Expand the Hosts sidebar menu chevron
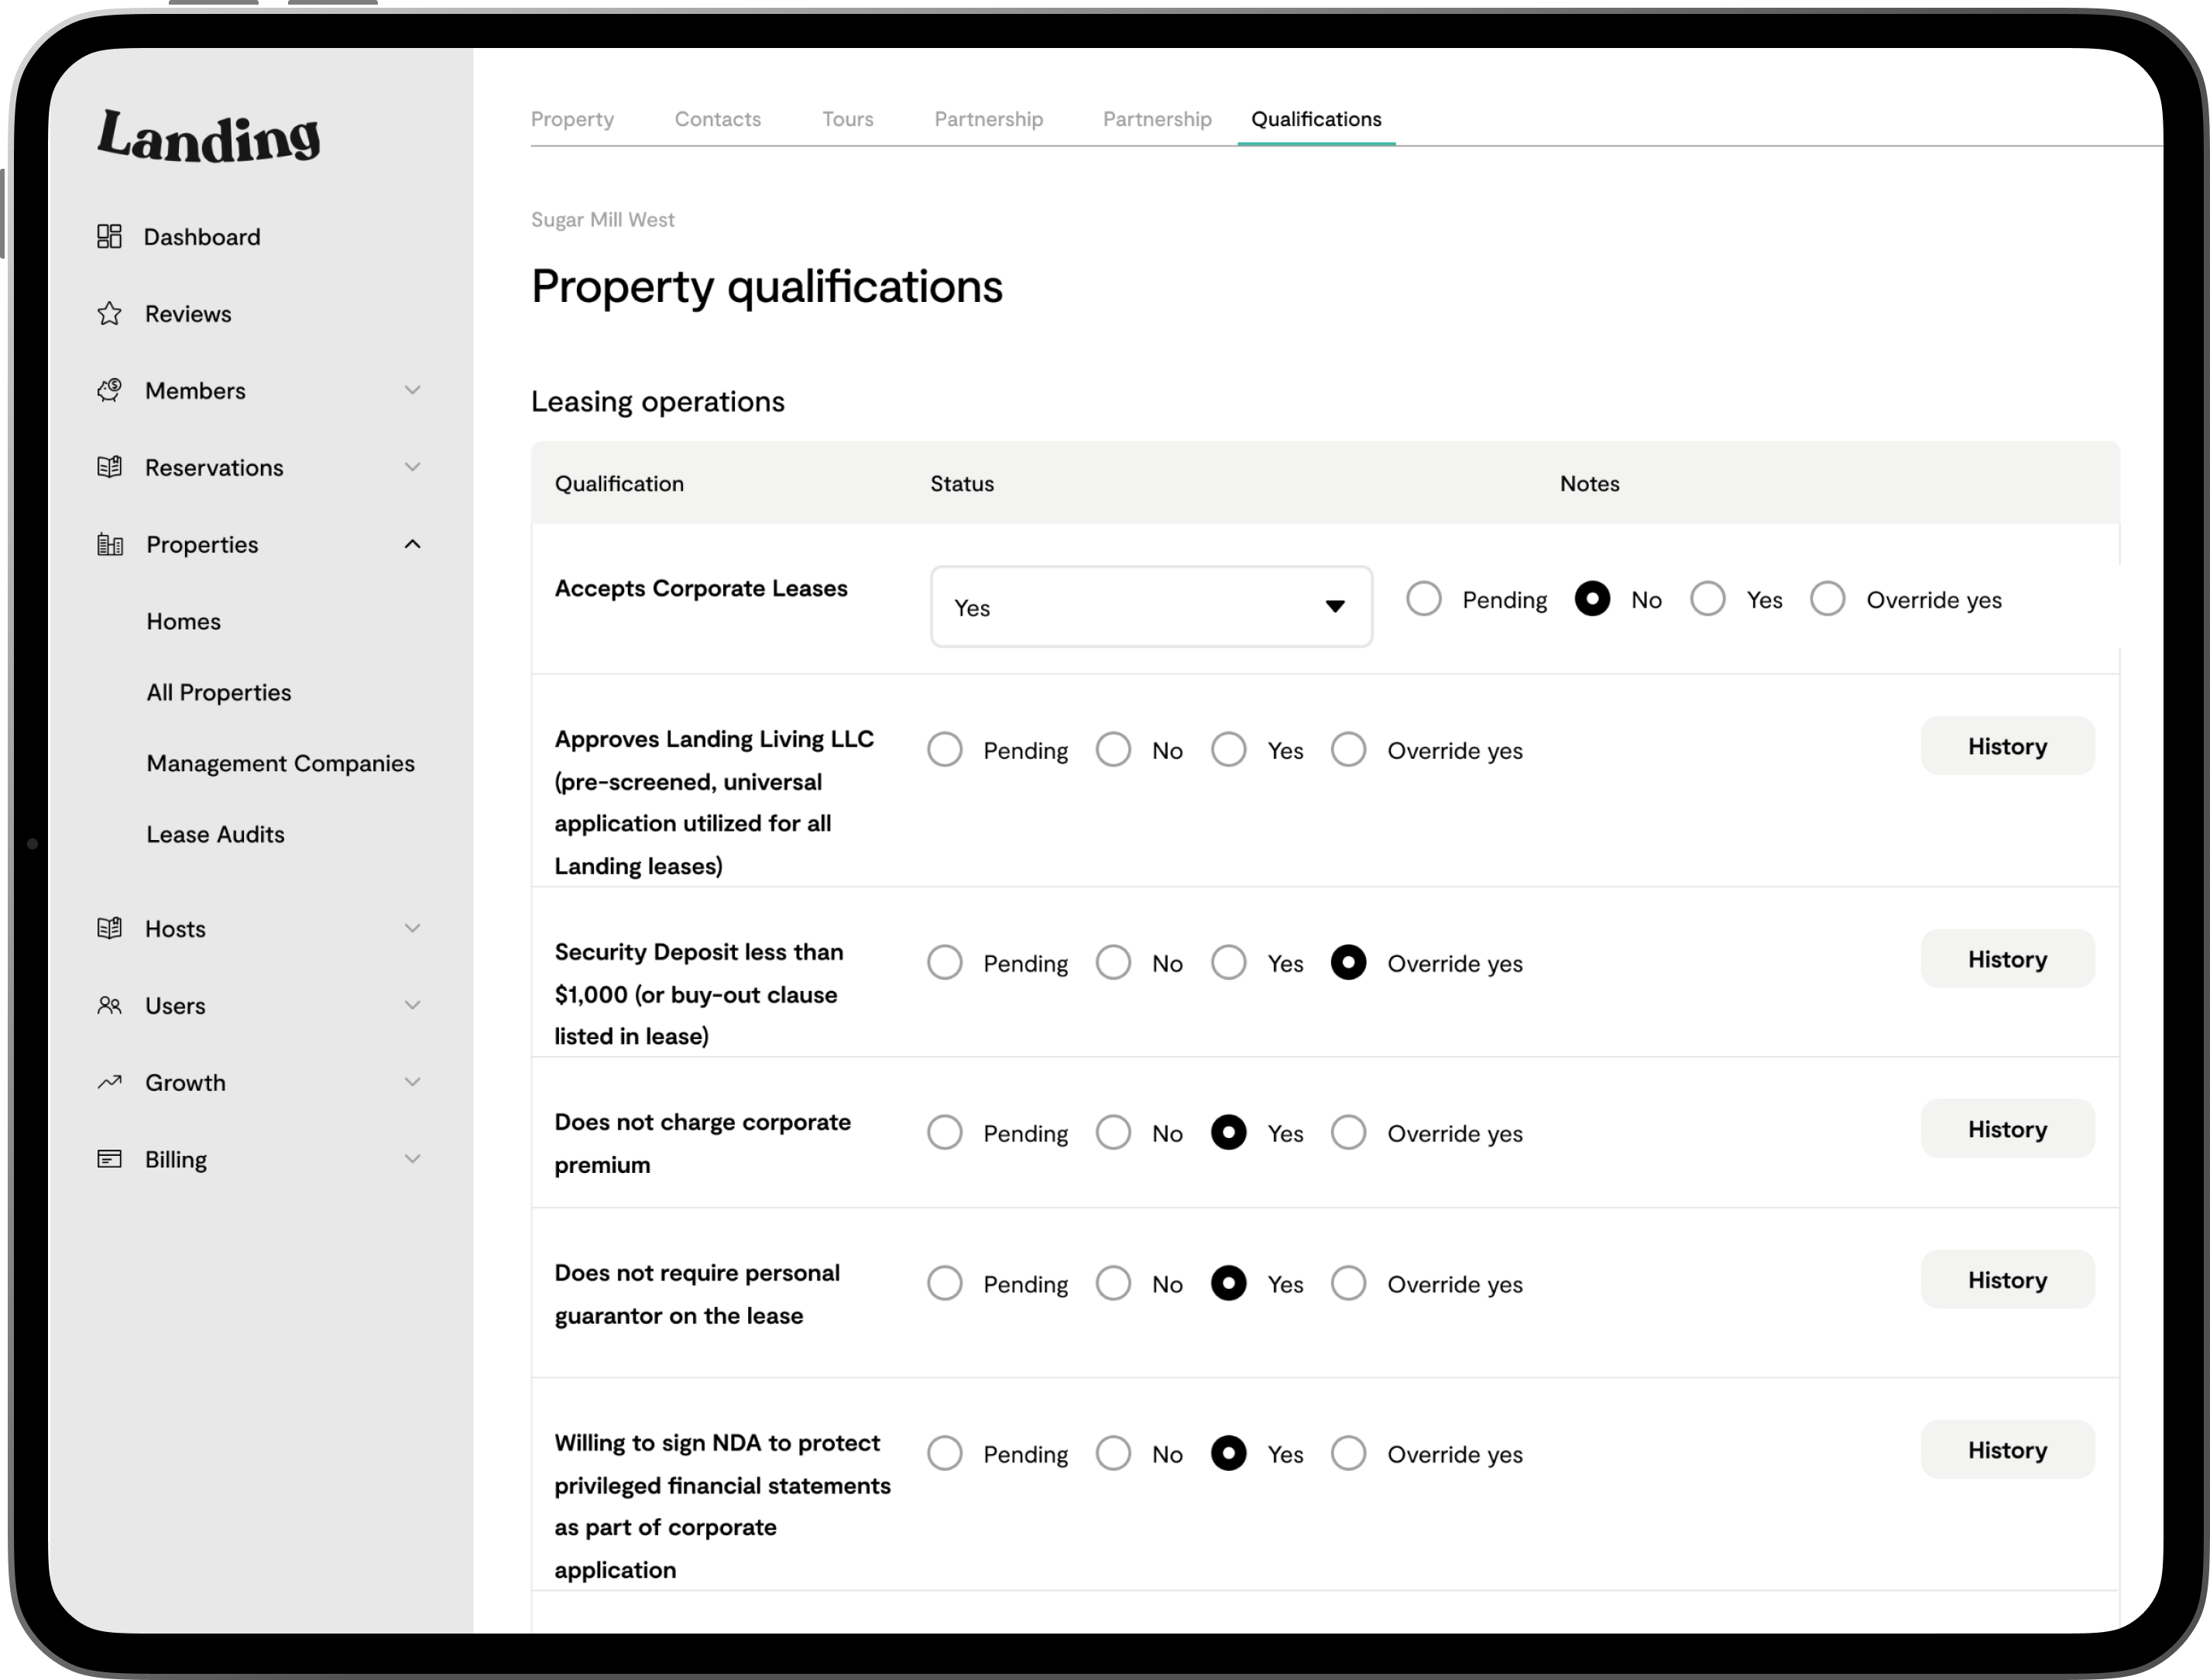The width and height of the screenshot is (2210, 1680). tap(412, 928)
